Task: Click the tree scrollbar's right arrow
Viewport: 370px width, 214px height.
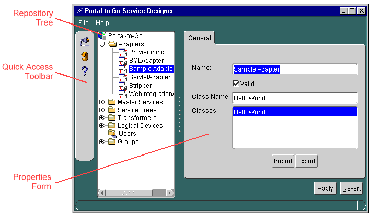Action: click(169, 193)
